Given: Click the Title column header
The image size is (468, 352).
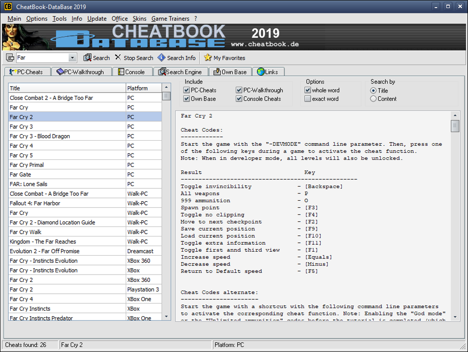Looking at the screenshot, I should coord(67,88).
